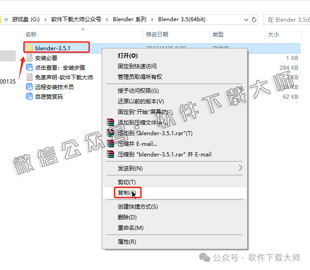Viewport: 310px width, 270px height.
Task: Click the 免责声明-软件下载大师 document icon
Action: point(30,77)
